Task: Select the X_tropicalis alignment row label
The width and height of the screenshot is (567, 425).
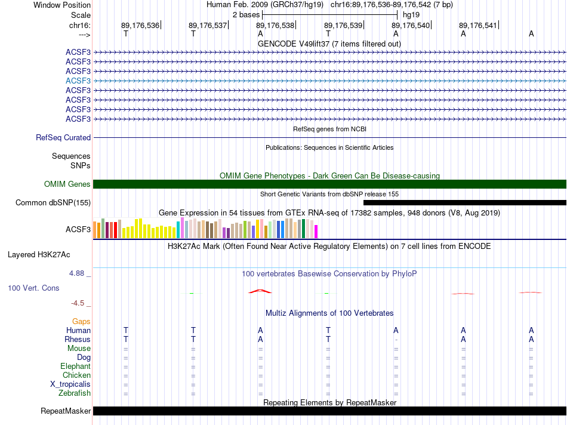Action: point(70,384)
